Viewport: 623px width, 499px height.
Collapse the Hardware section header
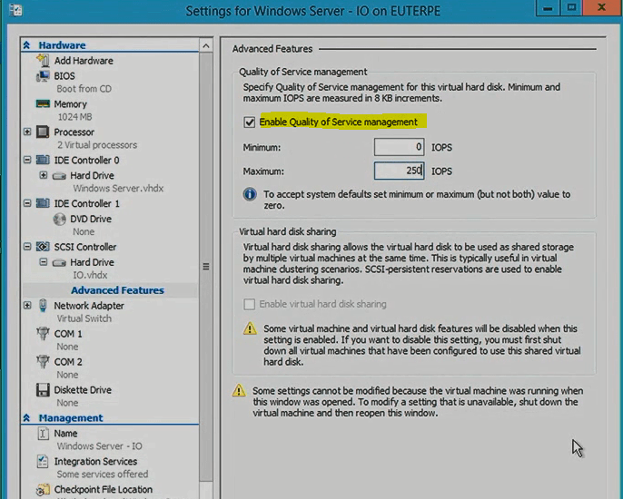coord(26,45)
